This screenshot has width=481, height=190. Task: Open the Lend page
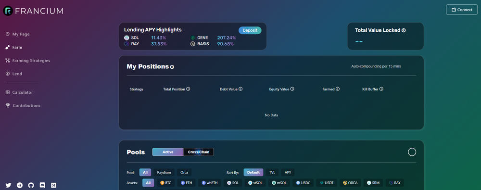14,74
